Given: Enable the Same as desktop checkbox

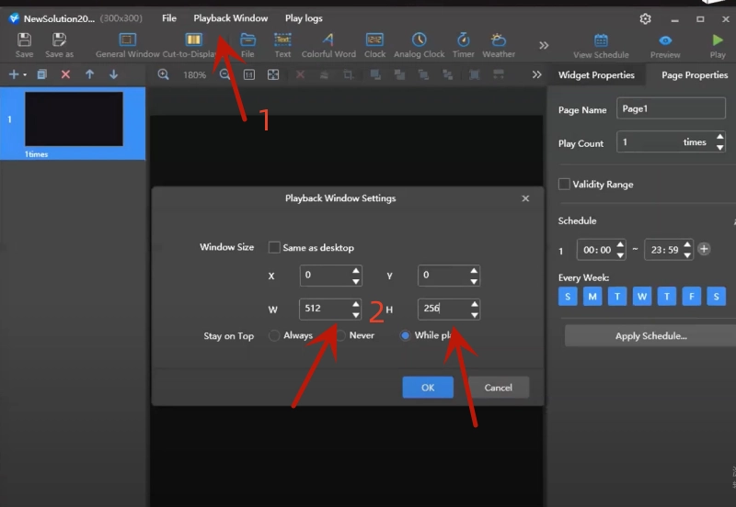Looking at the screenshot, I should [274, 247].
